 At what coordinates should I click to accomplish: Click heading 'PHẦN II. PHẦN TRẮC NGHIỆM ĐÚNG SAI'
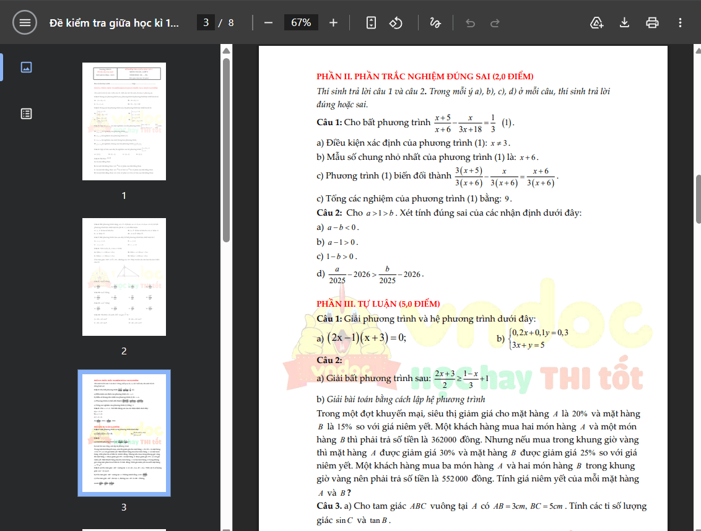point(425,76)
